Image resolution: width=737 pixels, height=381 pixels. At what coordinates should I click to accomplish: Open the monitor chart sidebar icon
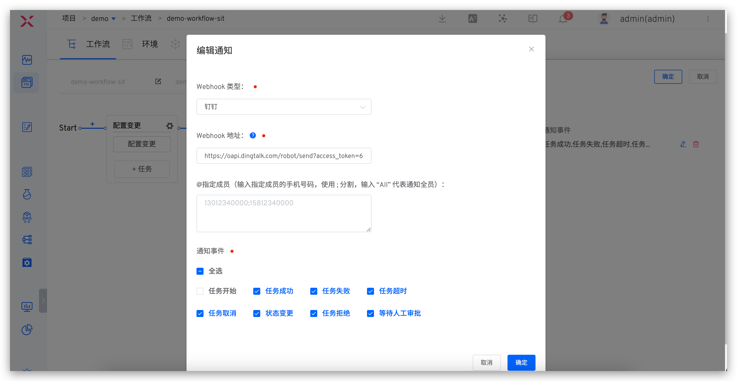27,307
